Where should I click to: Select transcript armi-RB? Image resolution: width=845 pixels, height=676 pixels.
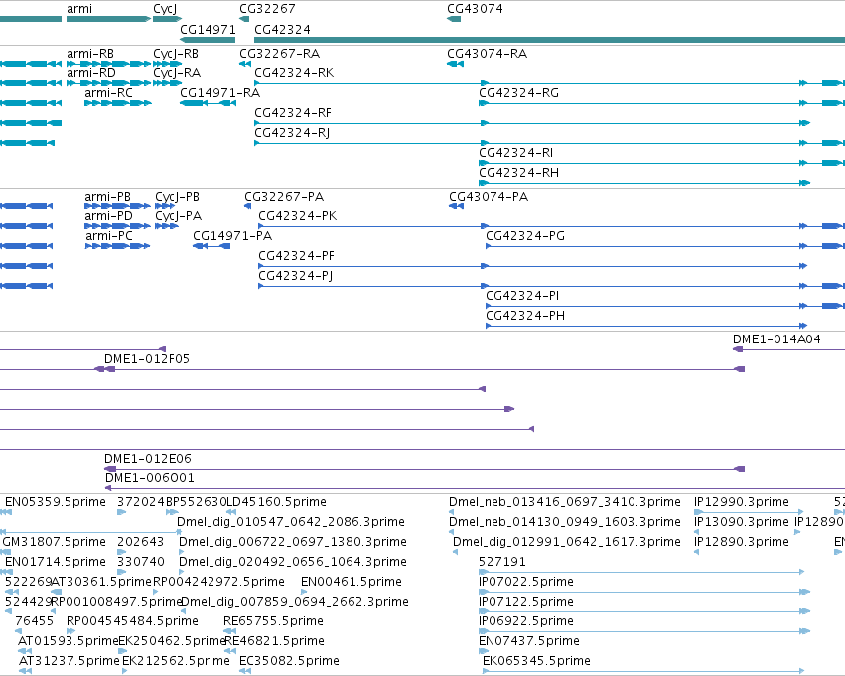[90, 54]
